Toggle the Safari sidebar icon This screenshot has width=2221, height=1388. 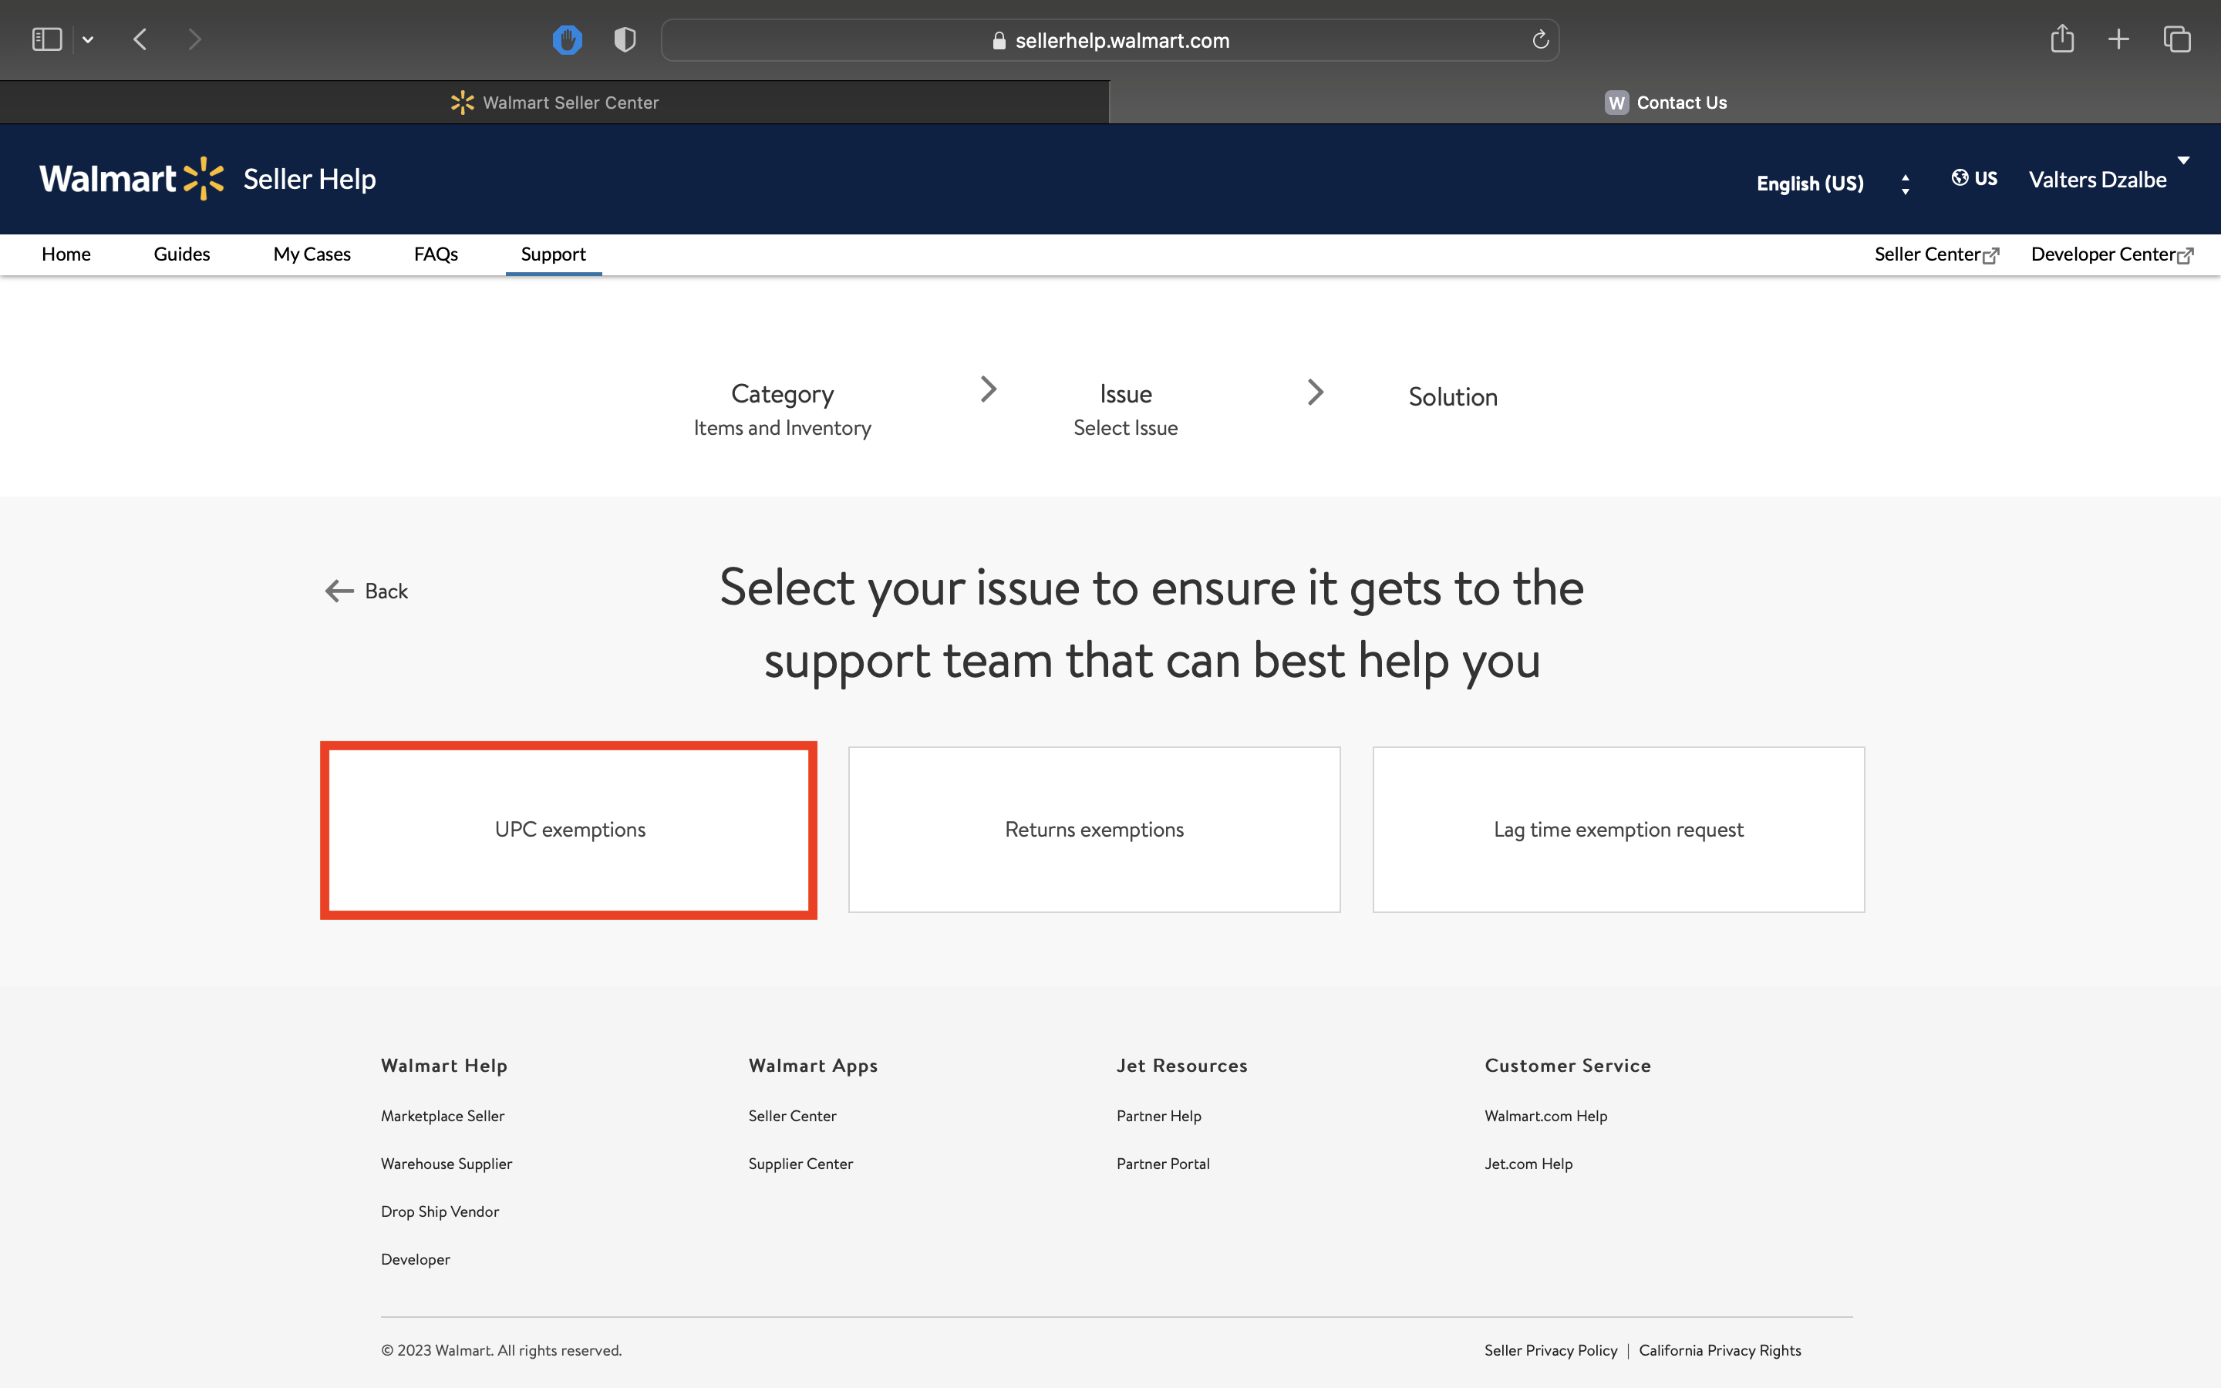pyautogui.click(x=47, y=39)
